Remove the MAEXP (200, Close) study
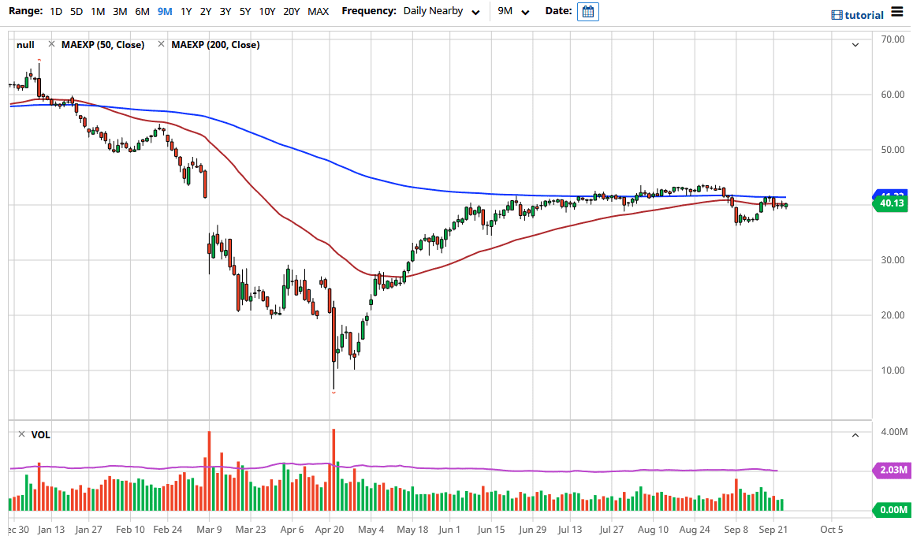The image size is (913, 536). tap(161, 45)
